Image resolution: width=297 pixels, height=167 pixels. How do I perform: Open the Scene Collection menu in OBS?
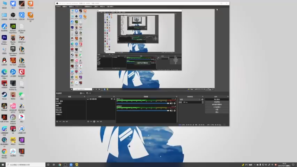(88, 7)
